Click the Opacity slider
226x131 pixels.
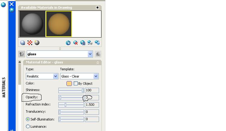pos(71,98)
